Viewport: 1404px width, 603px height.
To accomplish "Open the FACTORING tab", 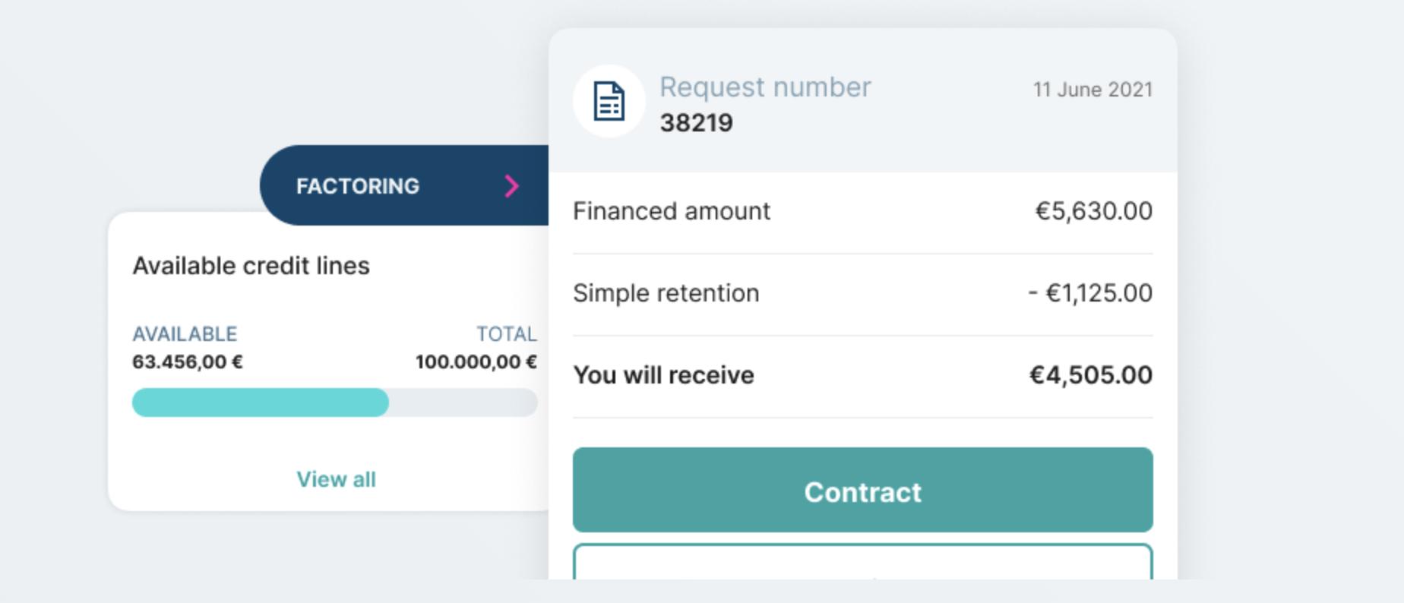I will pos(404,185).
